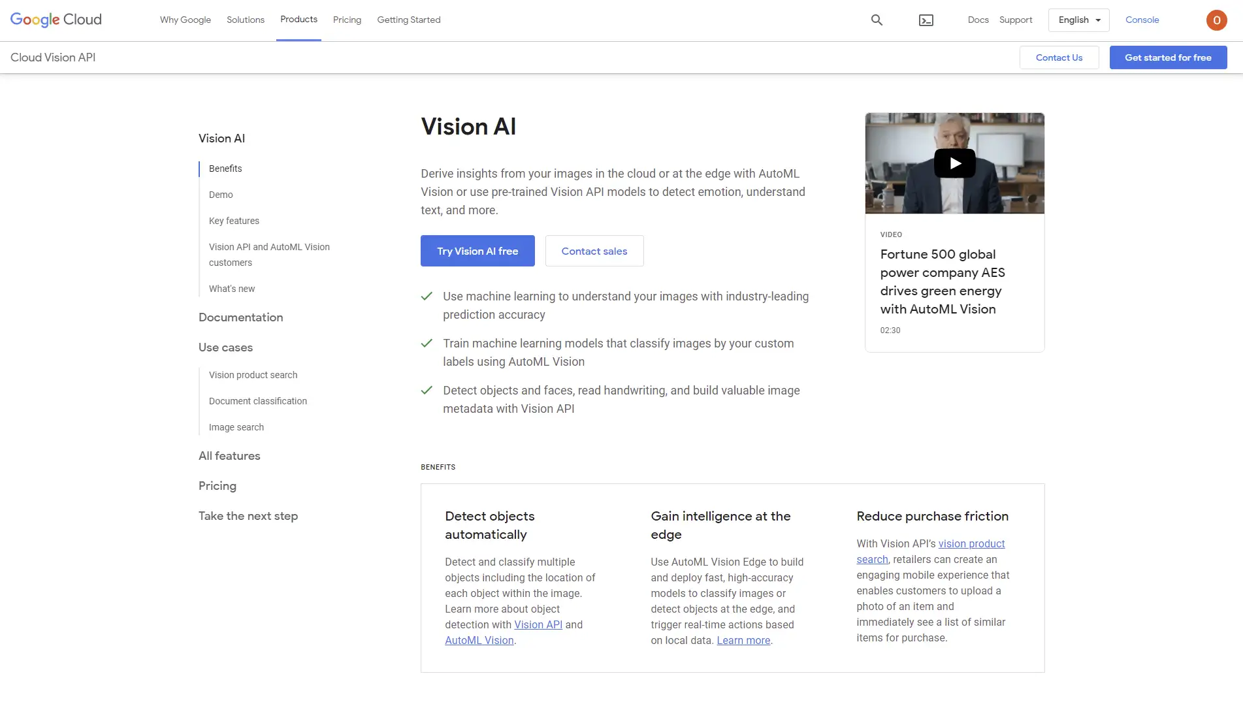Select Document classification sidebar item
1243x708 pixels.
(258, 401)
